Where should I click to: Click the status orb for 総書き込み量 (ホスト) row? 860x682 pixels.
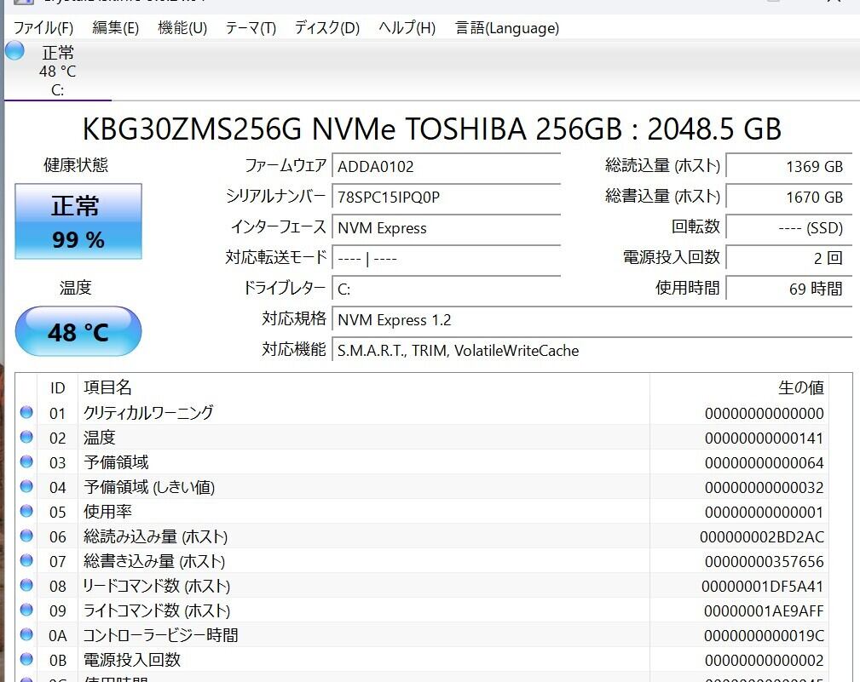(26, 560)
